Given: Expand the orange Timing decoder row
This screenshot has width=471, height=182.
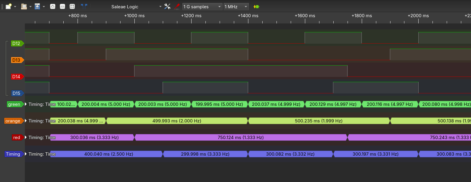Looking at the screenshot, I should click(x=26, y=121).
